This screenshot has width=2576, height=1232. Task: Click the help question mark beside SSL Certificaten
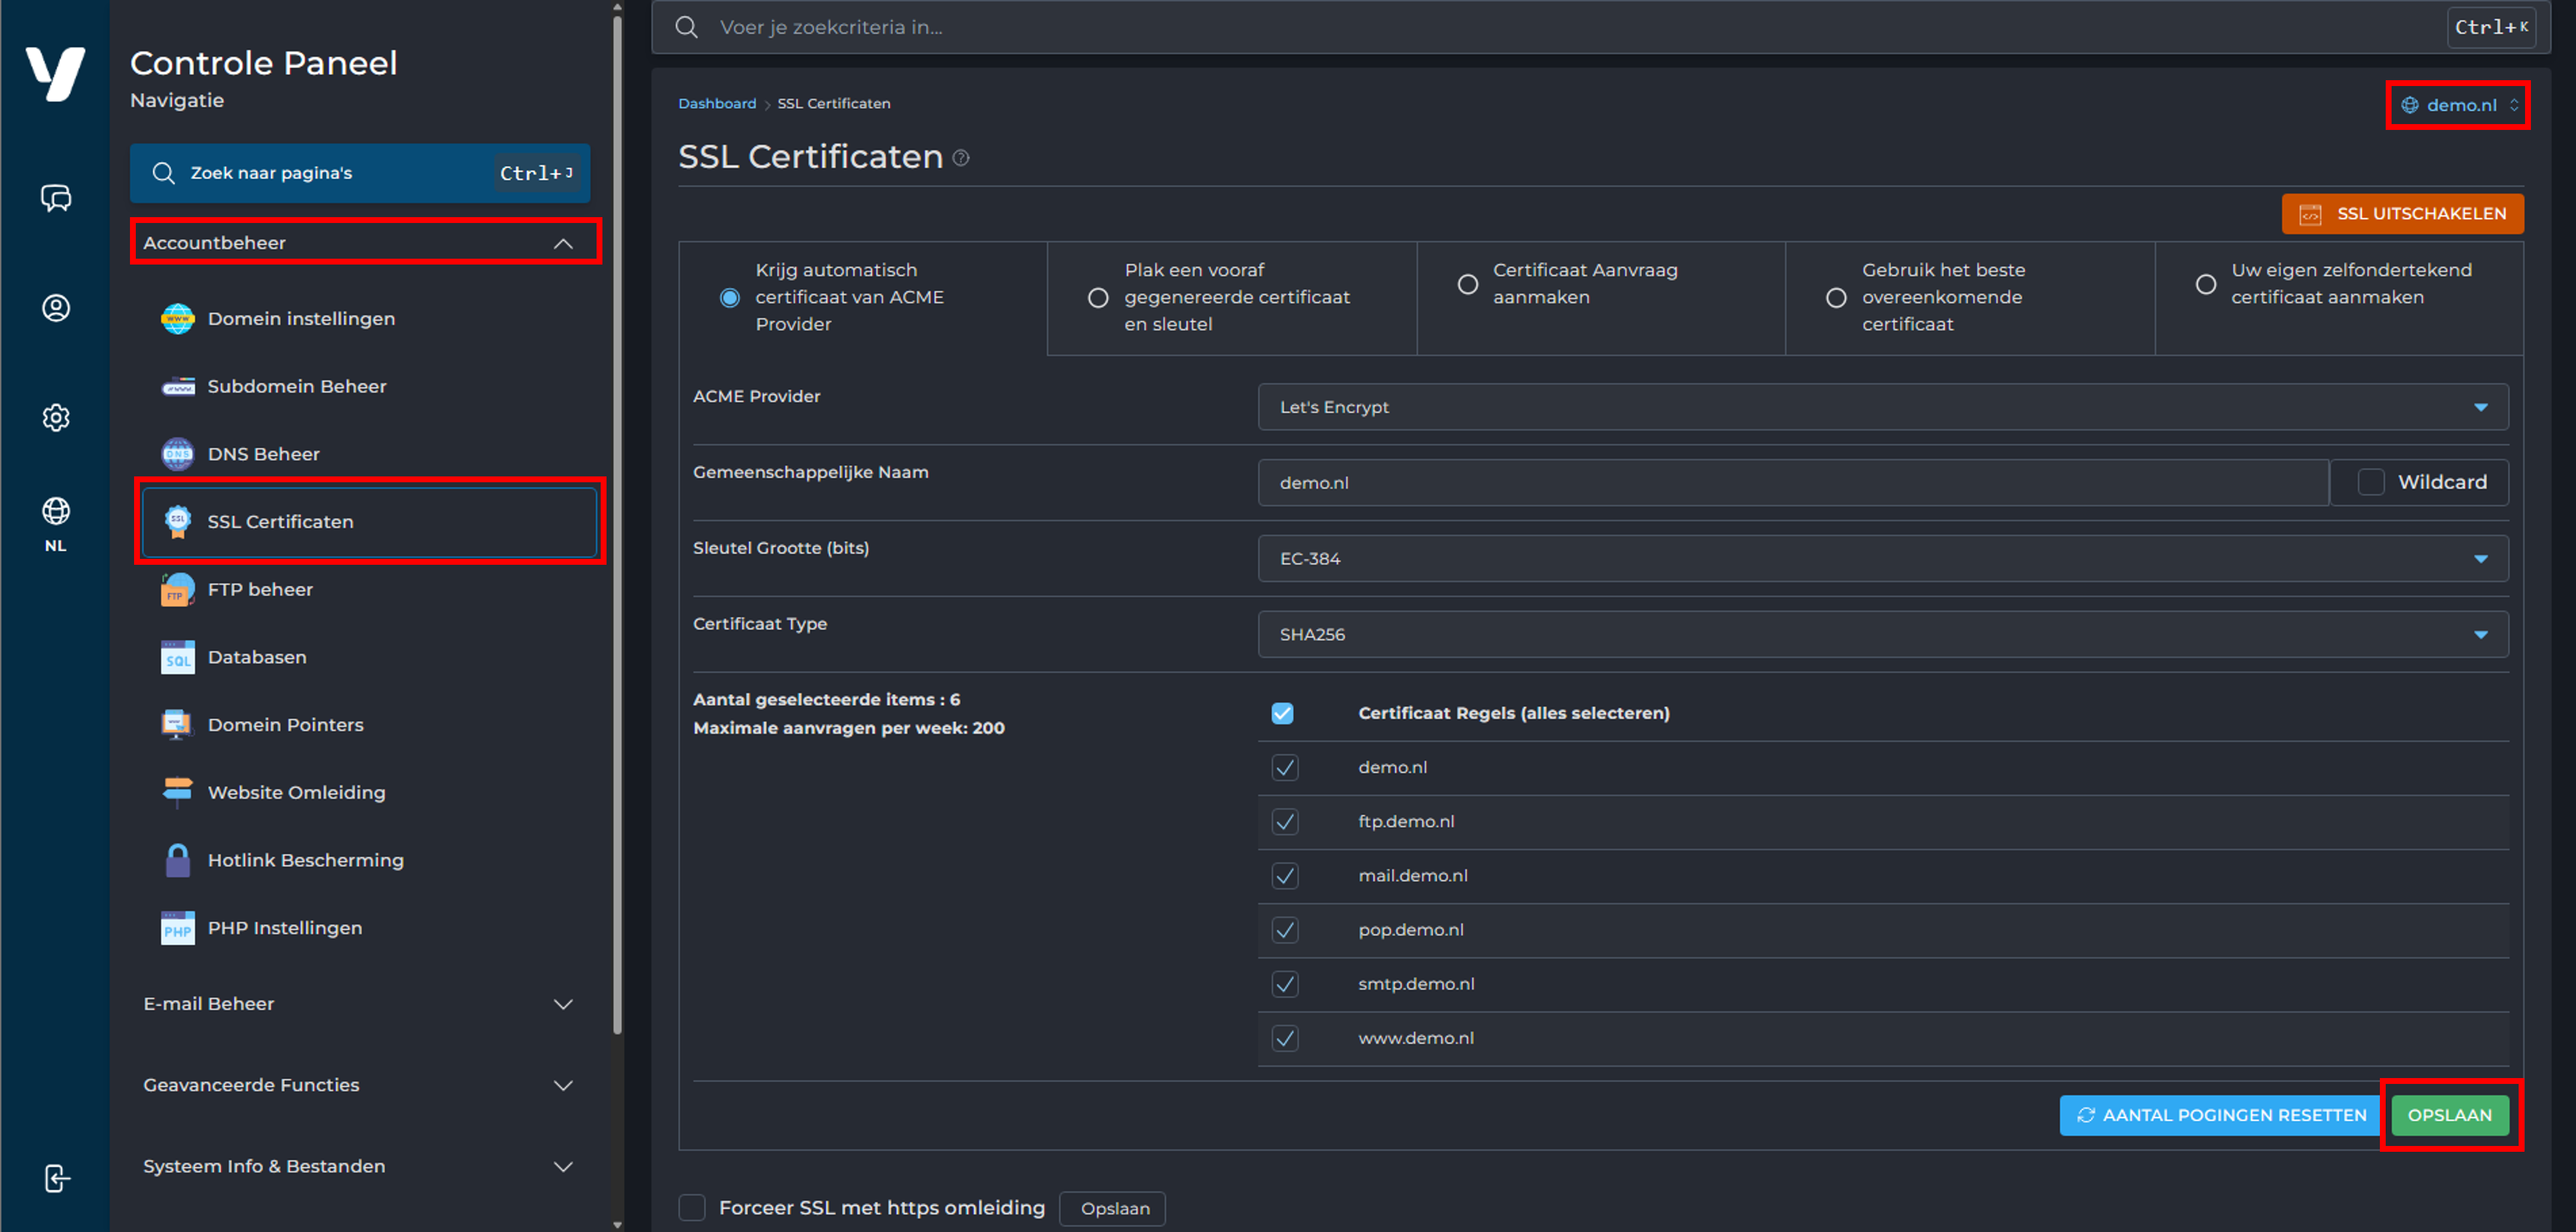tap(961, 158)
